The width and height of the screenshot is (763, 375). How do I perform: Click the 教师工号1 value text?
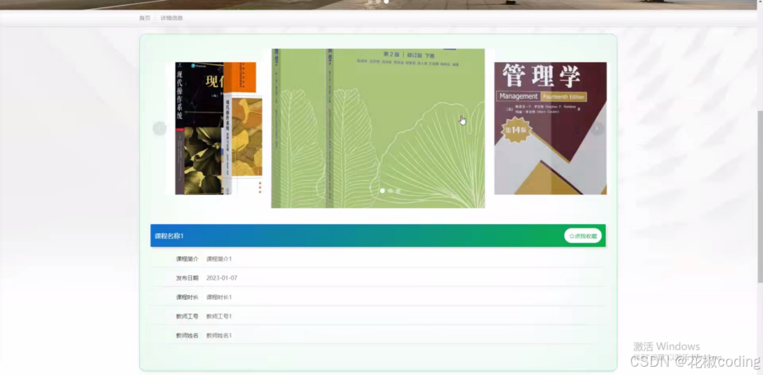tap(219, 316)
